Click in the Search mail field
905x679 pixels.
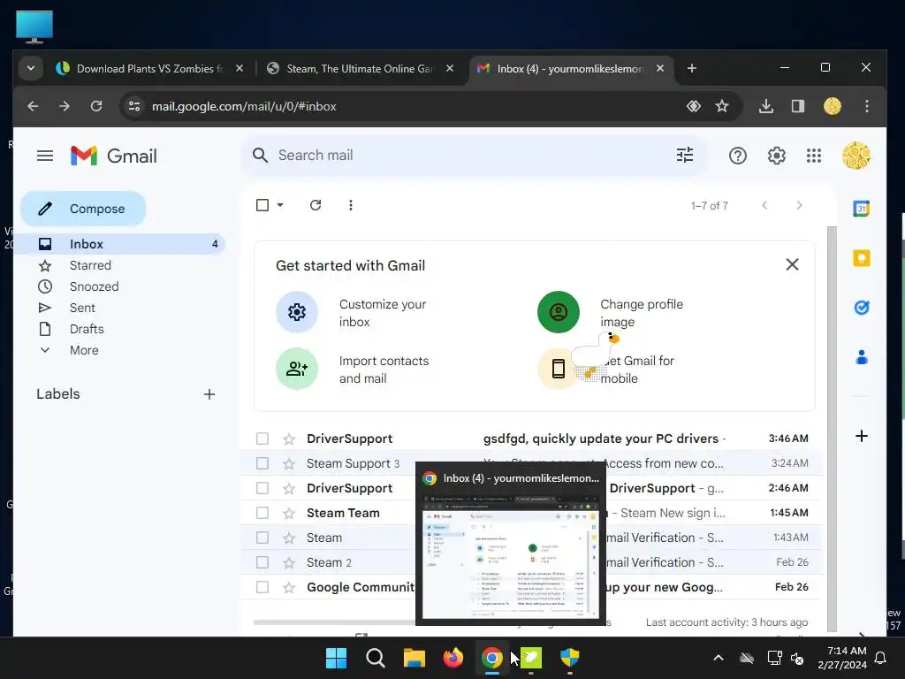click(474, 156)
